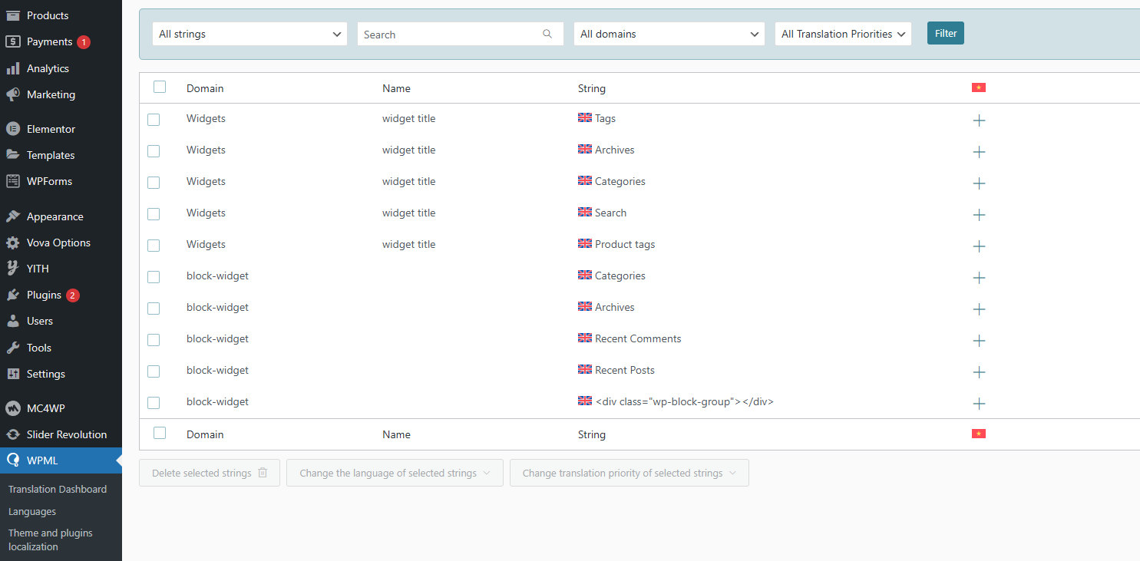Select all strings using header checkbox
Viewport: 1140px width, 561px height.
click(x=160, y=87)
